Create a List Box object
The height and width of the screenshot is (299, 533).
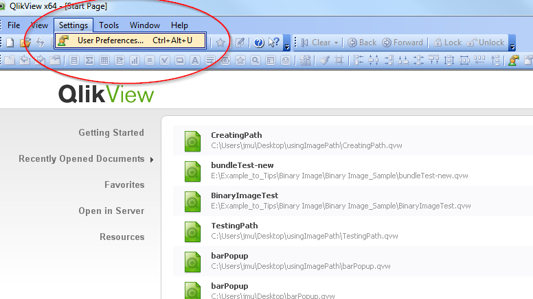(74, 61)
